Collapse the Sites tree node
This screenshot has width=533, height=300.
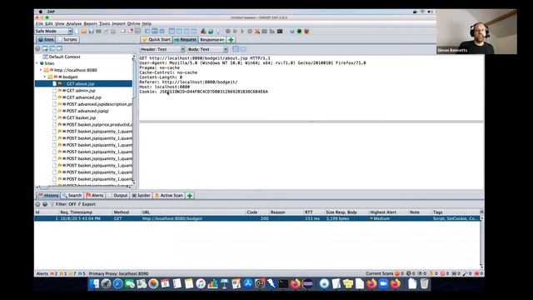[x=37, y=63]
